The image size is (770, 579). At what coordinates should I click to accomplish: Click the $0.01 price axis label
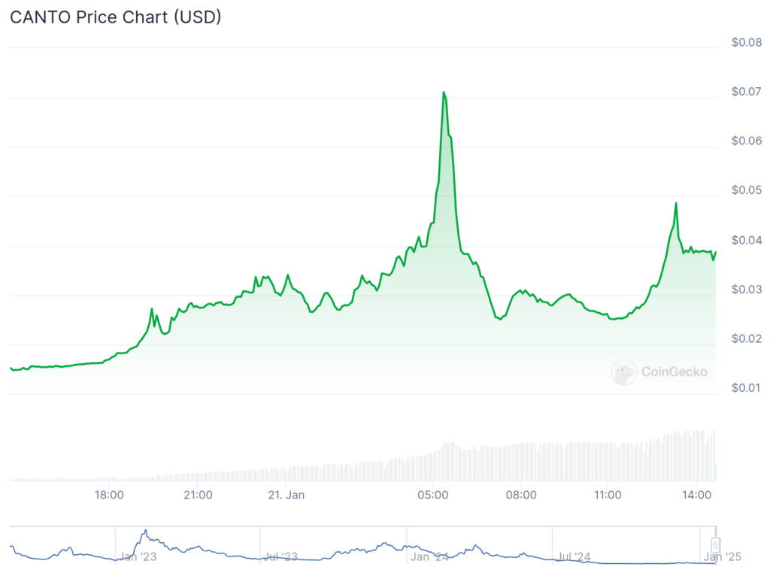(747, 388)
